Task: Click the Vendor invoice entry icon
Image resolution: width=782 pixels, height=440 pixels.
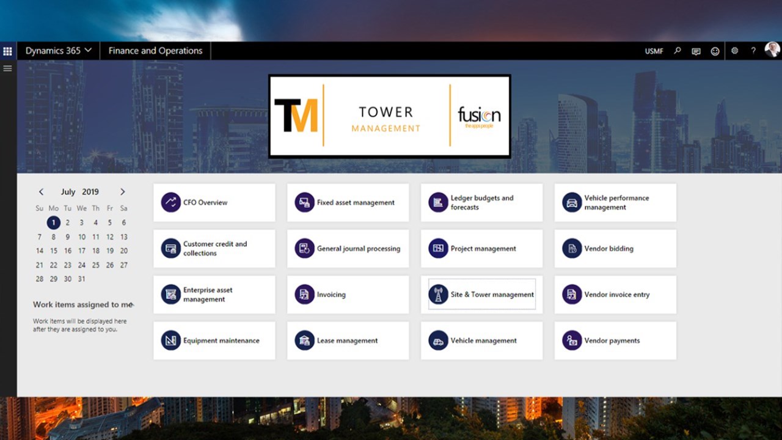Action: tap(572, 295)
